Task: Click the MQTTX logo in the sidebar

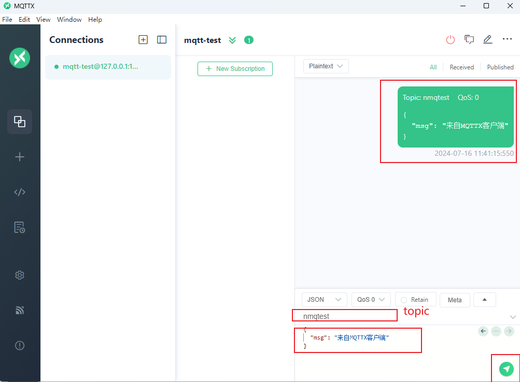Action: [20, 58]
